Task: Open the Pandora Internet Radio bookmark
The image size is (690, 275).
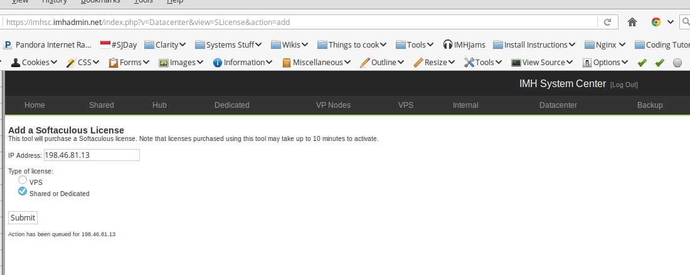Action: pos(48,44)
